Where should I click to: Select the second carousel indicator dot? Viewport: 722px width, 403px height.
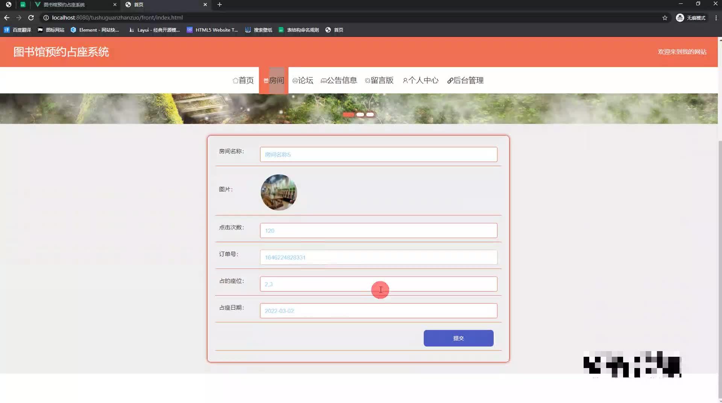(x=360, y=114)
